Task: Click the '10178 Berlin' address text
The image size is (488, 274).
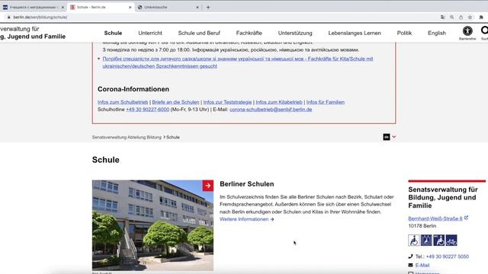Action: point(422,226)
